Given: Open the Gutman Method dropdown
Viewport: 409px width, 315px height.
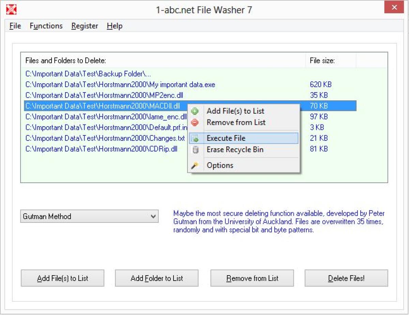Looking at the screenshot, I should 89,216.
